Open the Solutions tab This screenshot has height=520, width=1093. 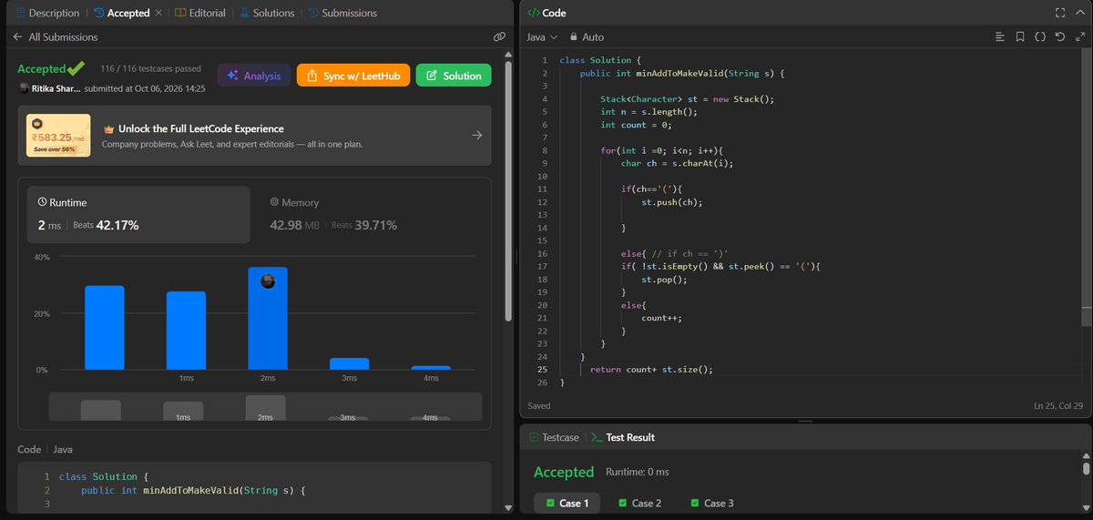(266, 13)
